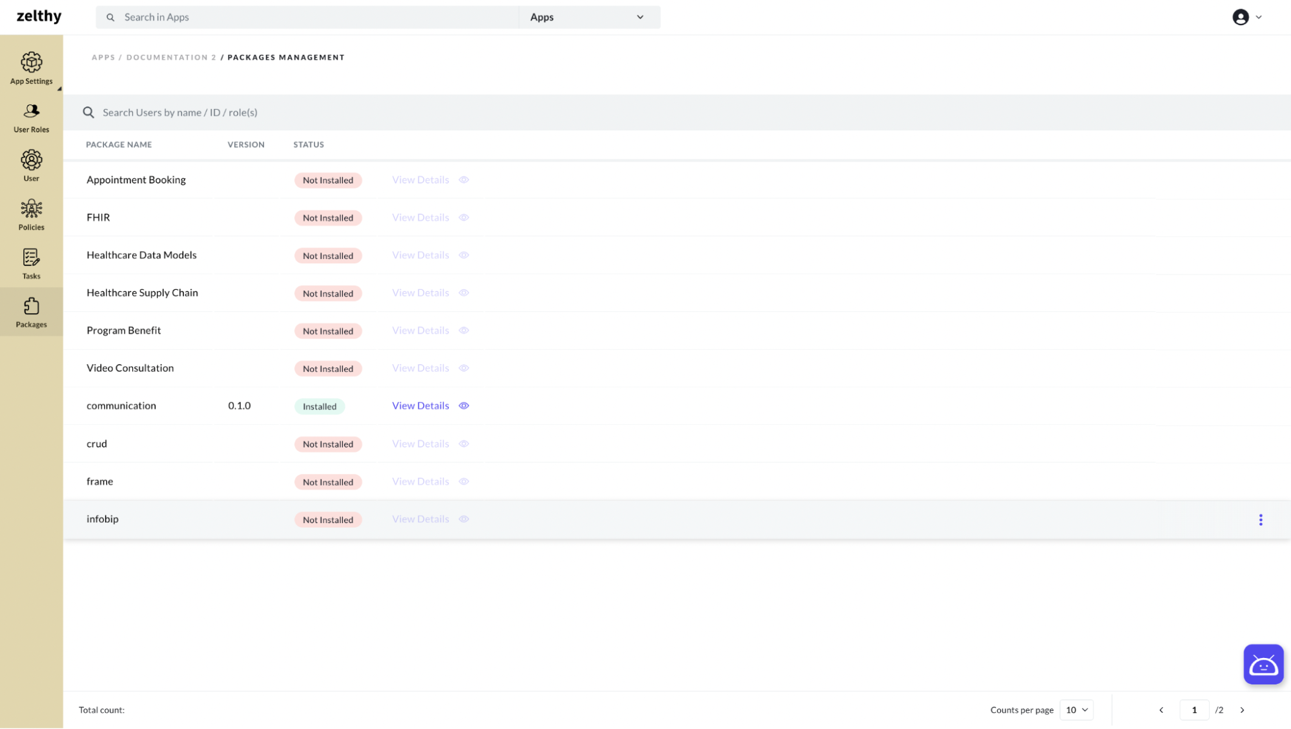Viewport: 1291px width, 729px height.
Task: Open the Apps search scope dropdown
Action: (x=589, y=17)
